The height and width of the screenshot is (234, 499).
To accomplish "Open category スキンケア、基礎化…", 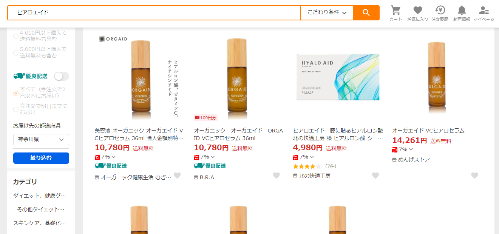I will pyautogui.click(x=40, y=223).
